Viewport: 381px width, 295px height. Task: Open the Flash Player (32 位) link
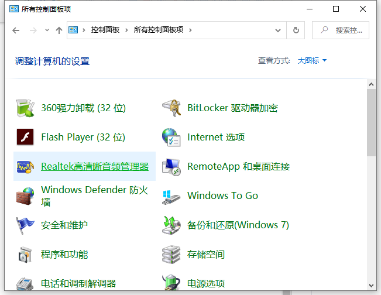pyautogui.click(x=83, y=138)
